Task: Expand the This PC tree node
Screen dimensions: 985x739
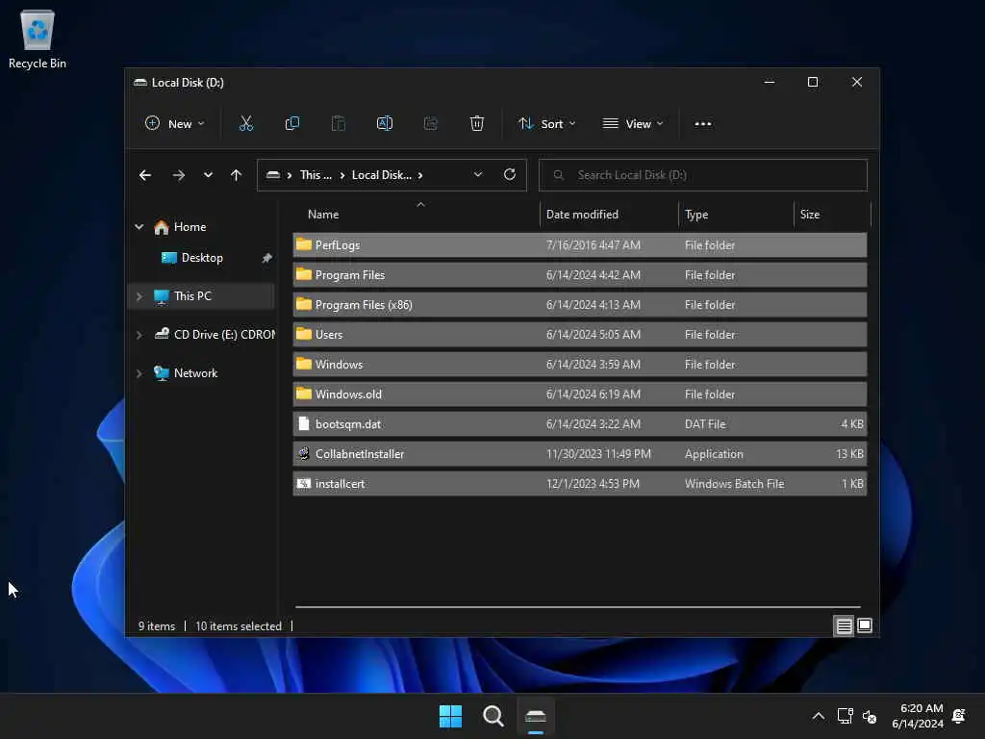Action: [x=139, y=296]
